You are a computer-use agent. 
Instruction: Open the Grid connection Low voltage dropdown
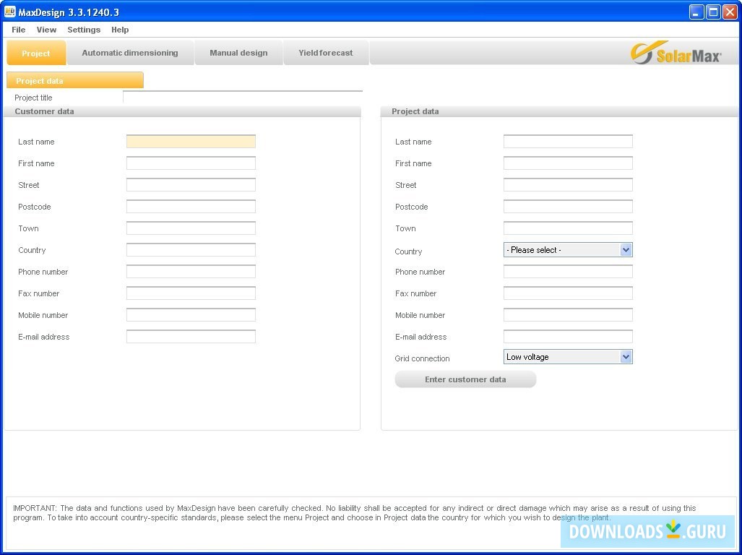click(568, 357)
